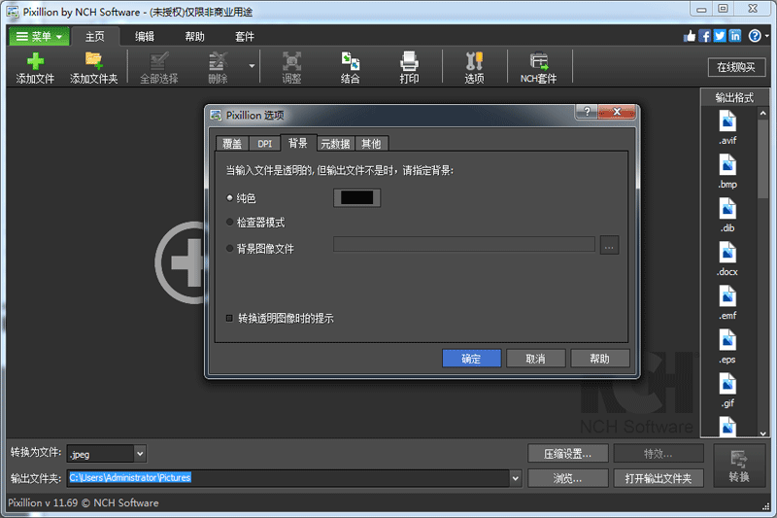Click the black background color swatch
The image size is (777, 518).
[x=356, y=198]
